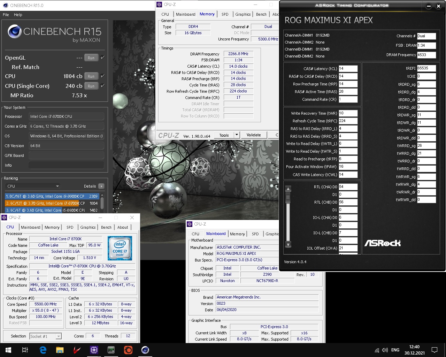
Task: Click the ENG language indicator
Action: point(395,350)
